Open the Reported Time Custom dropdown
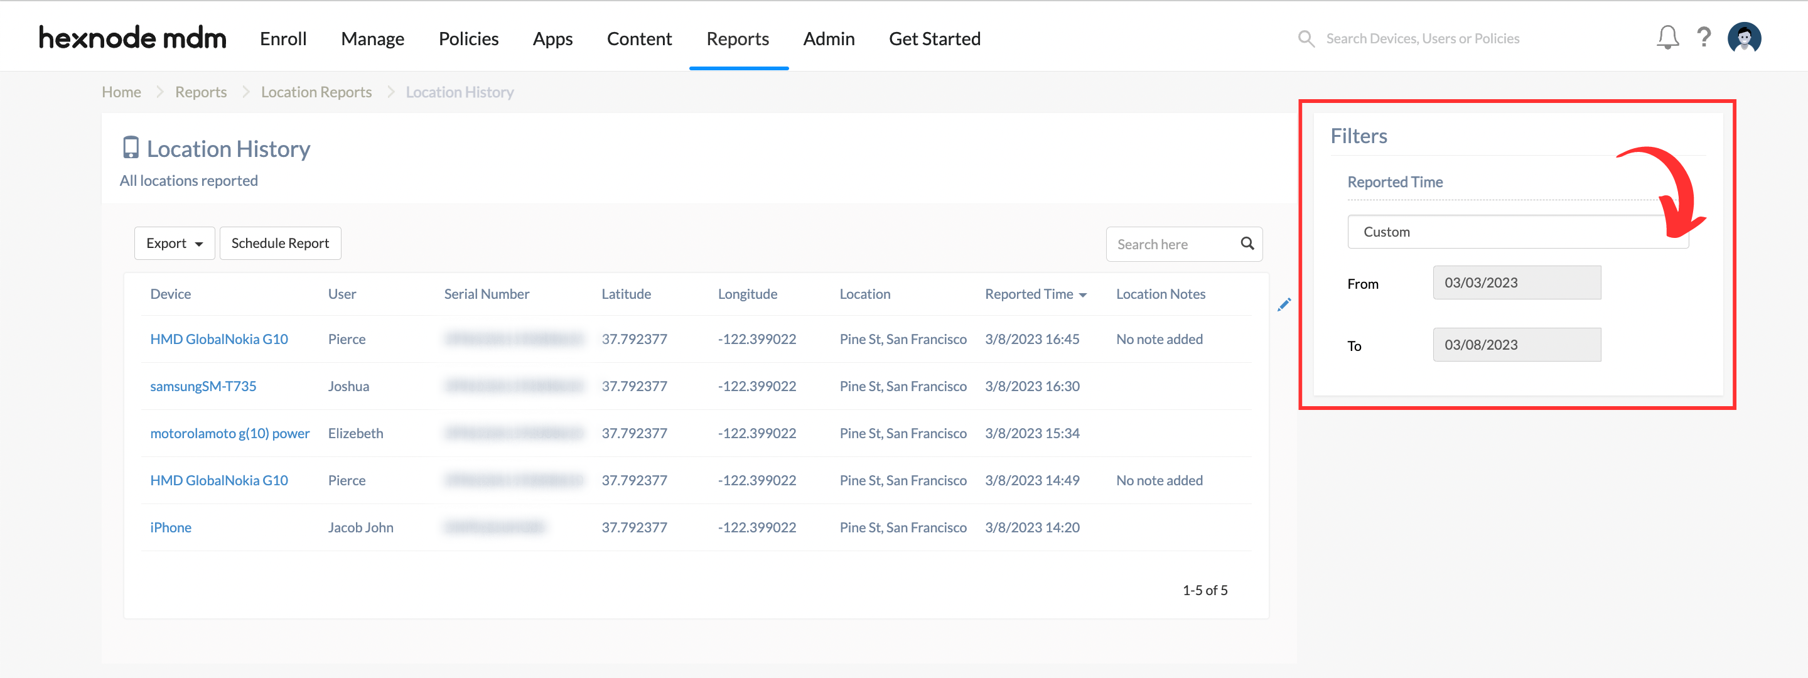The image size is (1808, 678). point(1517,232)
